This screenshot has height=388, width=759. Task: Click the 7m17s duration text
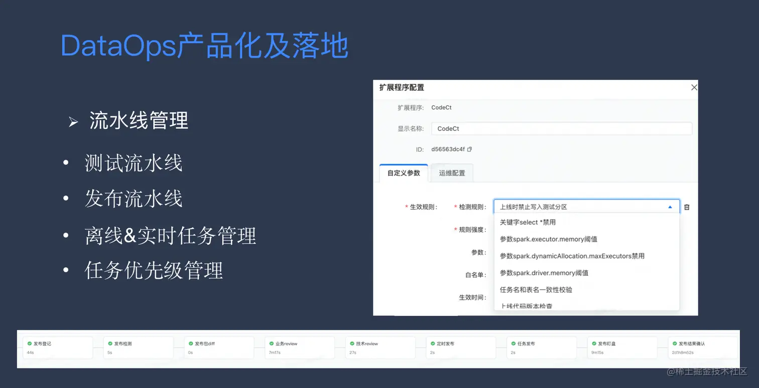pyautogui.click(x=274, y=352)
